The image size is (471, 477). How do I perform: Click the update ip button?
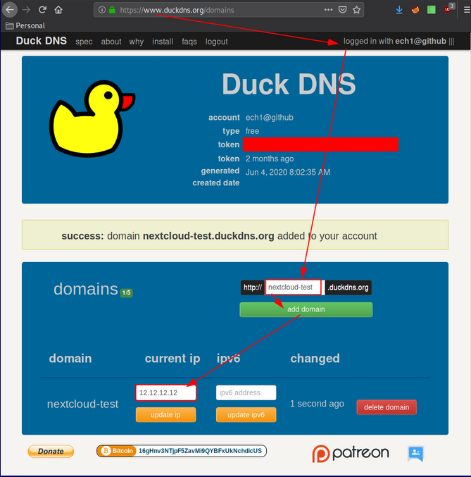click(x=165, y=414)
